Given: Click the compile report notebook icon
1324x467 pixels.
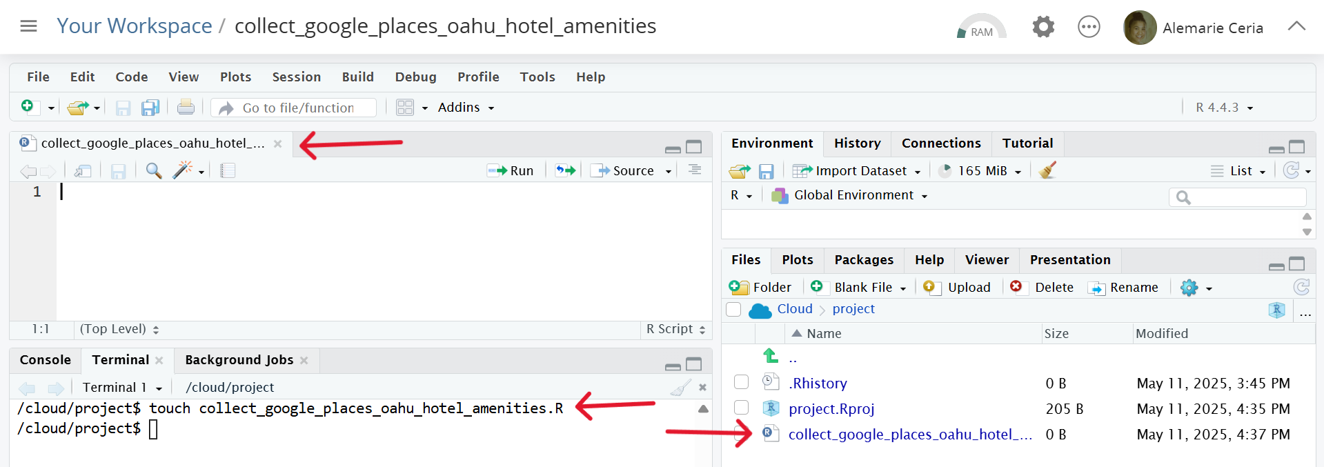Looking at the screenshot, I should point(228,170).
